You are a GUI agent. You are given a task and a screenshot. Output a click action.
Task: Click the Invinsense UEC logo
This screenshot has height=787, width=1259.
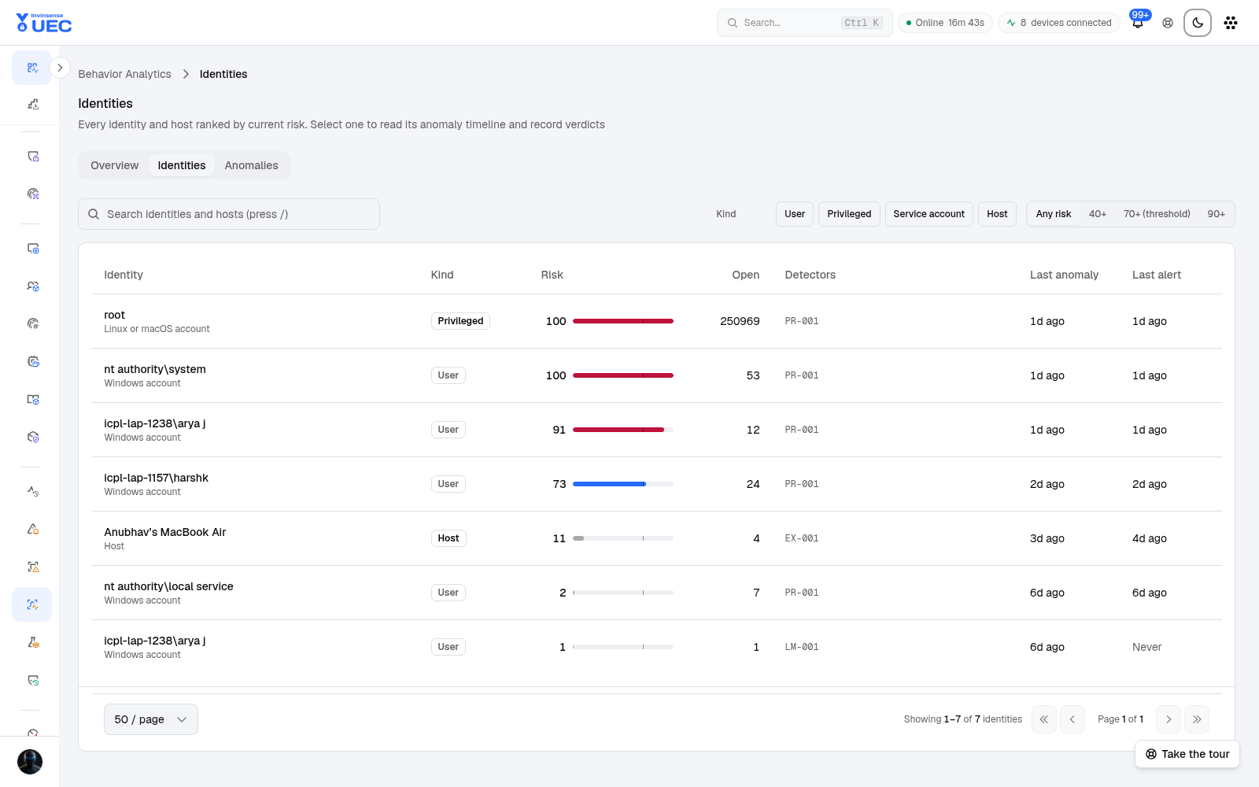click(x=44, y=23)
